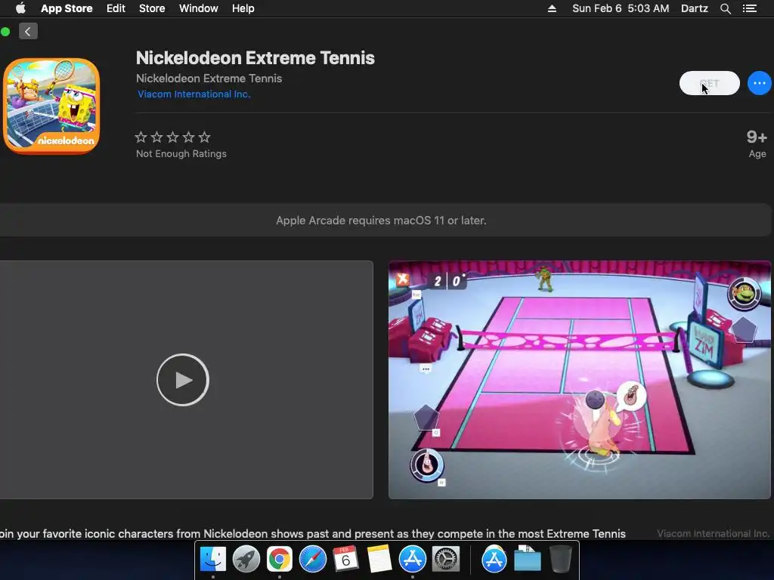Launch Google Chrome from the Dock
This screenshot has width=774, height=580.
pyautogui.click(x=280, y=559)
